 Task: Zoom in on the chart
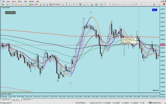point(74,5)
